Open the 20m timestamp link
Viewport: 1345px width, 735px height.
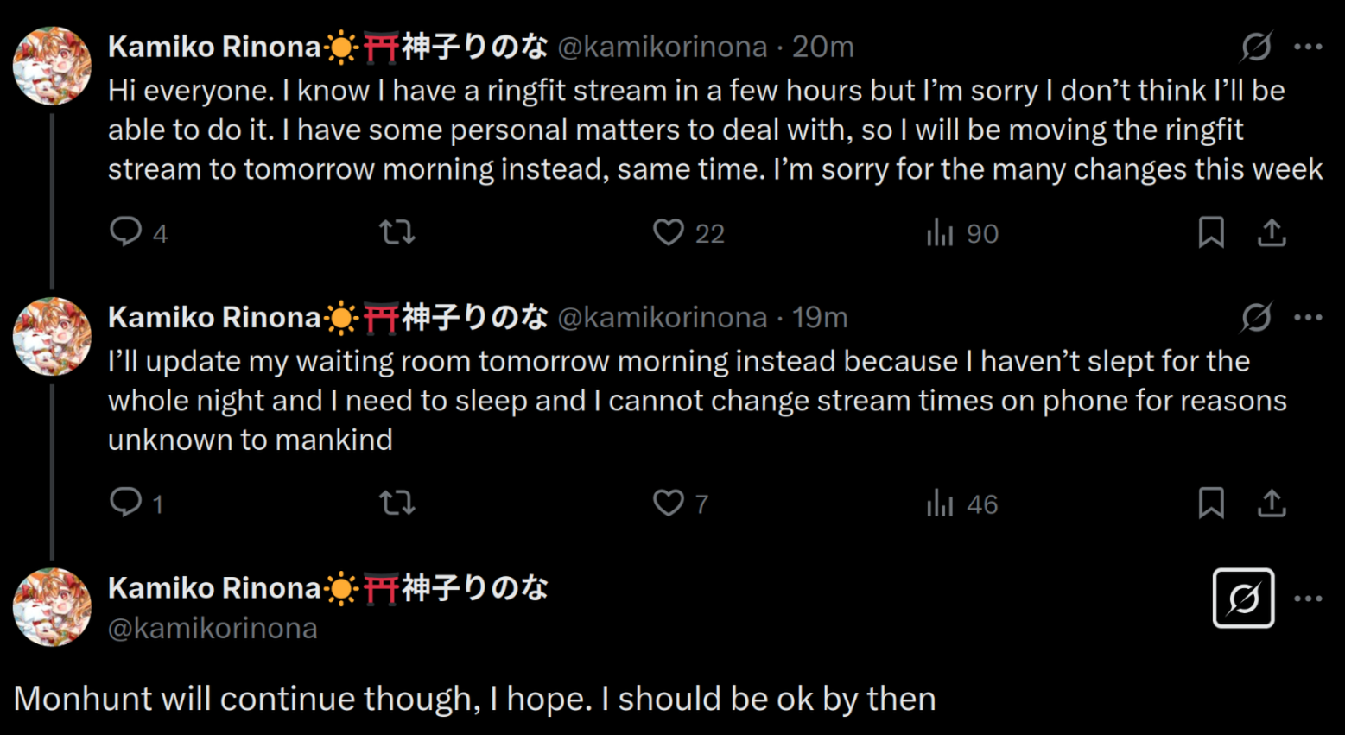[823, 47]
